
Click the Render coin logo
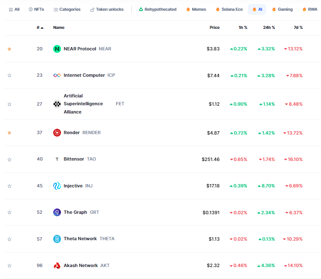point(57,132)
